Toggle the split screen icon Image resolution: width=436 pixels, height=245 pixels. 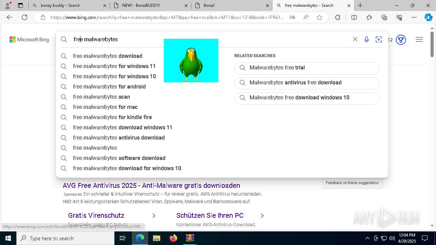tap(354, 17)
